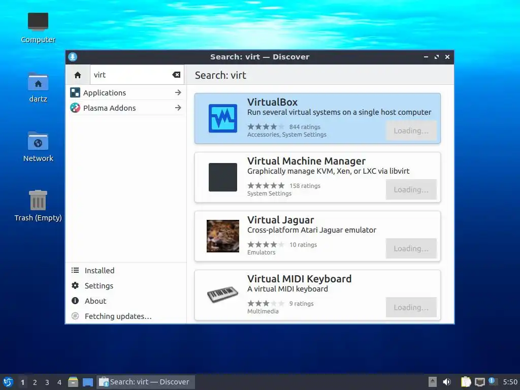Open the Computer desktop icon
The image size is (520, 390).
point(38,28)
